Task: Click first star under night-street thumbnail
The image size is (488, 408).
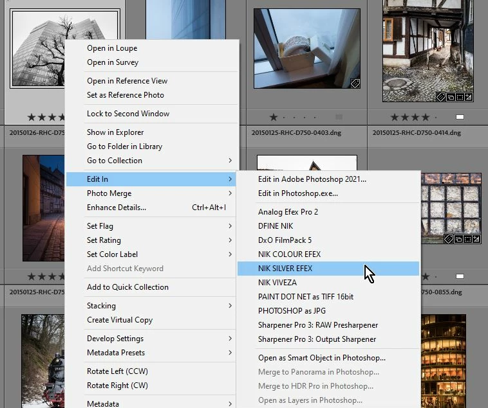Action: [x=32, y=276]
